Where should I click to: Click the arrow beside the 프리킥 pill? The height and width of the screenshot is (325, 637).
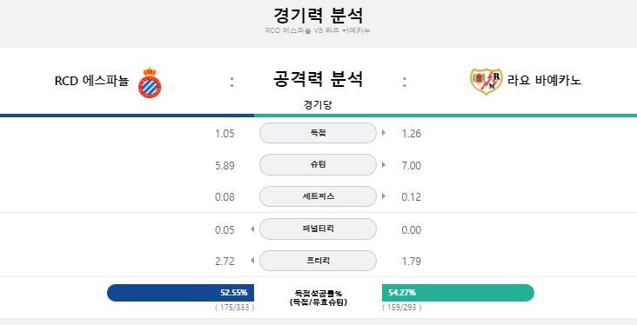[x=252, y=261]
